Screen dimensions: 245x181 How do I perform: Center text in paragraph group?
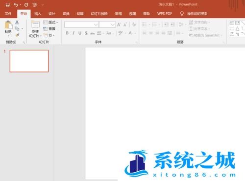pyautogui.click(x=151, y=33)
